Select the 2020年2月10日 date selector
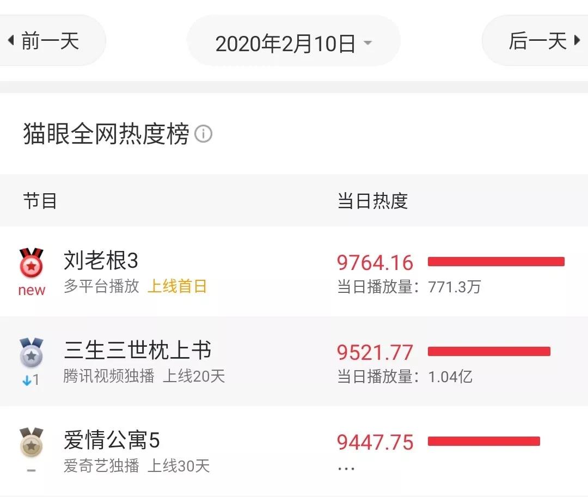The image size is (588, 497). click(x=285, y=44)
